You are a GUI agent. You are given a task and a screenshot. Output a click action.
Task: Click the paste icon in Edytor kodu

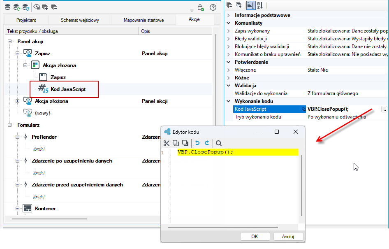tap(185, 143)
